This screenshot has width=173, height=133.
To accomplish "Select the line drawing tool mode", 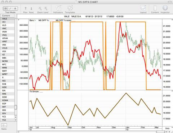I will click(10, 8).
